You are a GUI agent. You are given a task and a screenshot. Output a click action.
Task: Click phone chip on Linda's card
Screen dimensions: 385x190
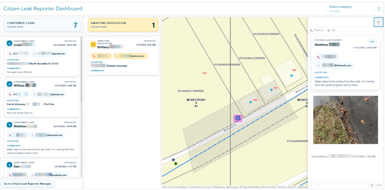pyautogui.click(x=18, y=53)
